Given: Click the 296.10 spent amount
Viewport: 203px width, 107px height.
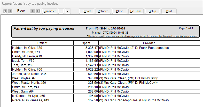Looking at the screenshot, I should (93, 87).
